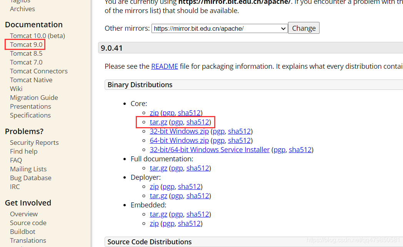Select the 9.0.41 version heading text

(112, 48)
